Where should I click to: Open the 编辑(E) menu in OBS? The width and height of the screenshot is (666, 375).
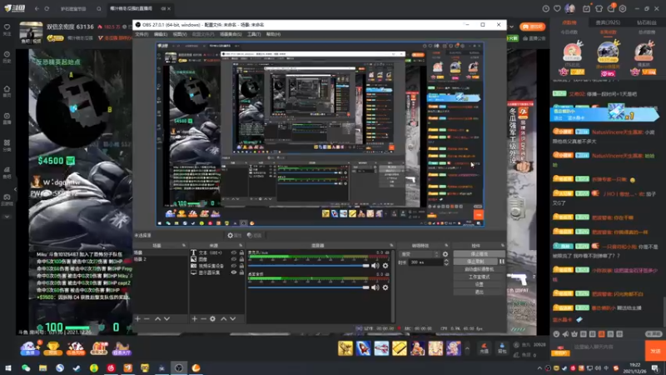click(160, 34)
